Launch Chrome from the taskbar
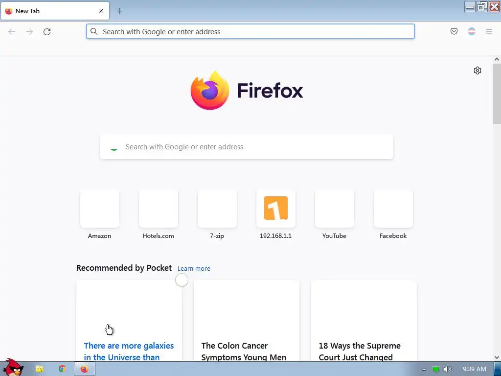Viewport: 501px width, 376px height. coord(62,369)
